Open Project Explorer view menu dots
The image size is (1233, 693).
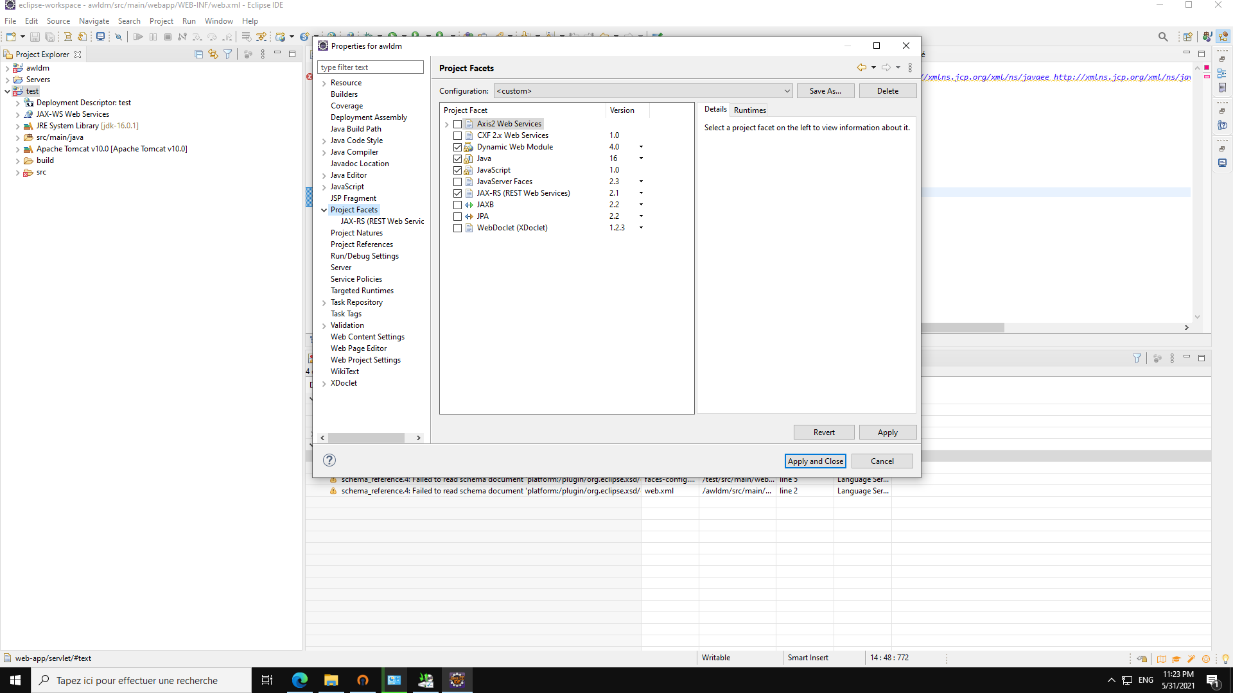coord(263,55)
